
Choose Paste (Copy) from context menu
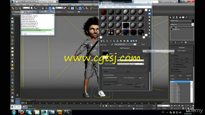coord(158,51)
